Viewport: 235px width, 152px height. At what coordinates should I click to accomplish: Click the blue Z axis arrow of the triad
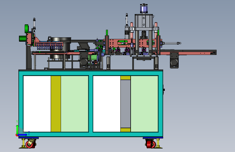23,135
